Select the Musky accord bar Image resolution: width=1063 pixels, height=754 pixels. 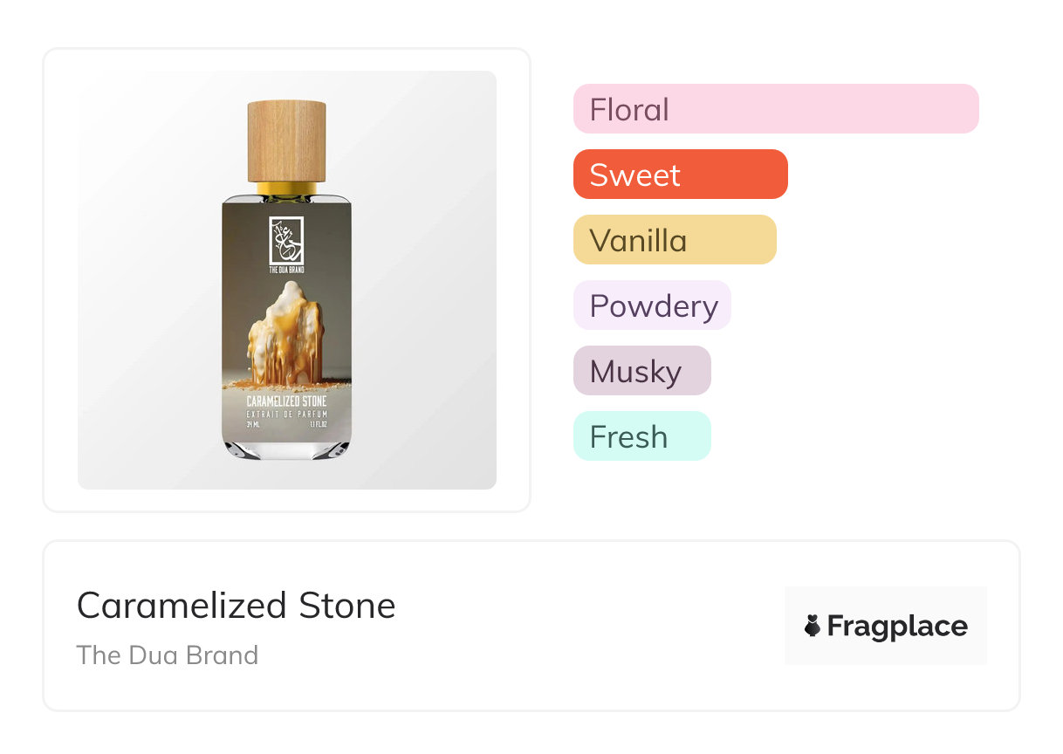click(x=641, y=371)
